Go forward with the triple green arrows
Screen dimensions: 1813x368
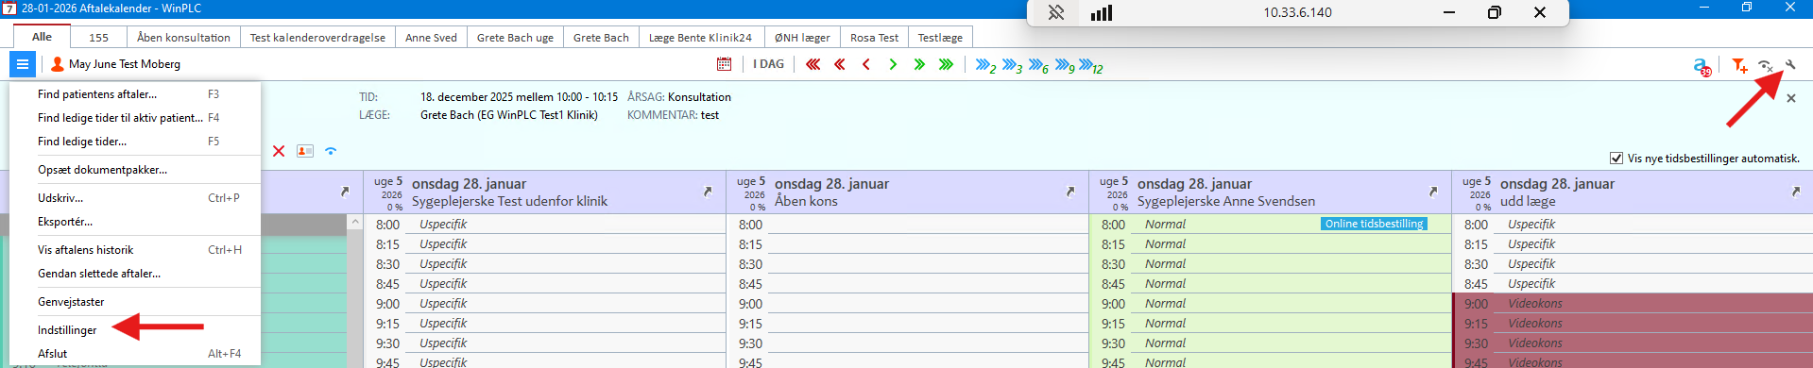946,64
